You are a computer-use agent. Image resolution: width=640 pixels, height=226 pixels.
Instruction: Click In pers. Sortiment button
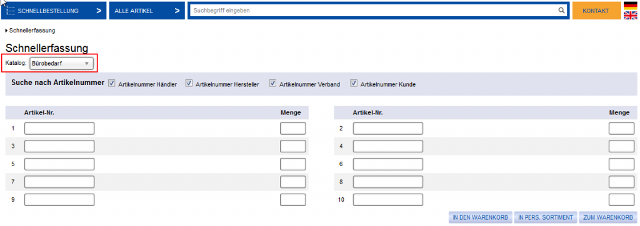(546, 217)
